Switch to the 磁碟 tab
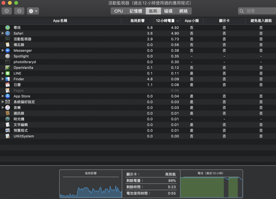Image resolution: width=276 pixels, height=199 pixels. pyautogui.click(x=168, y=11)
